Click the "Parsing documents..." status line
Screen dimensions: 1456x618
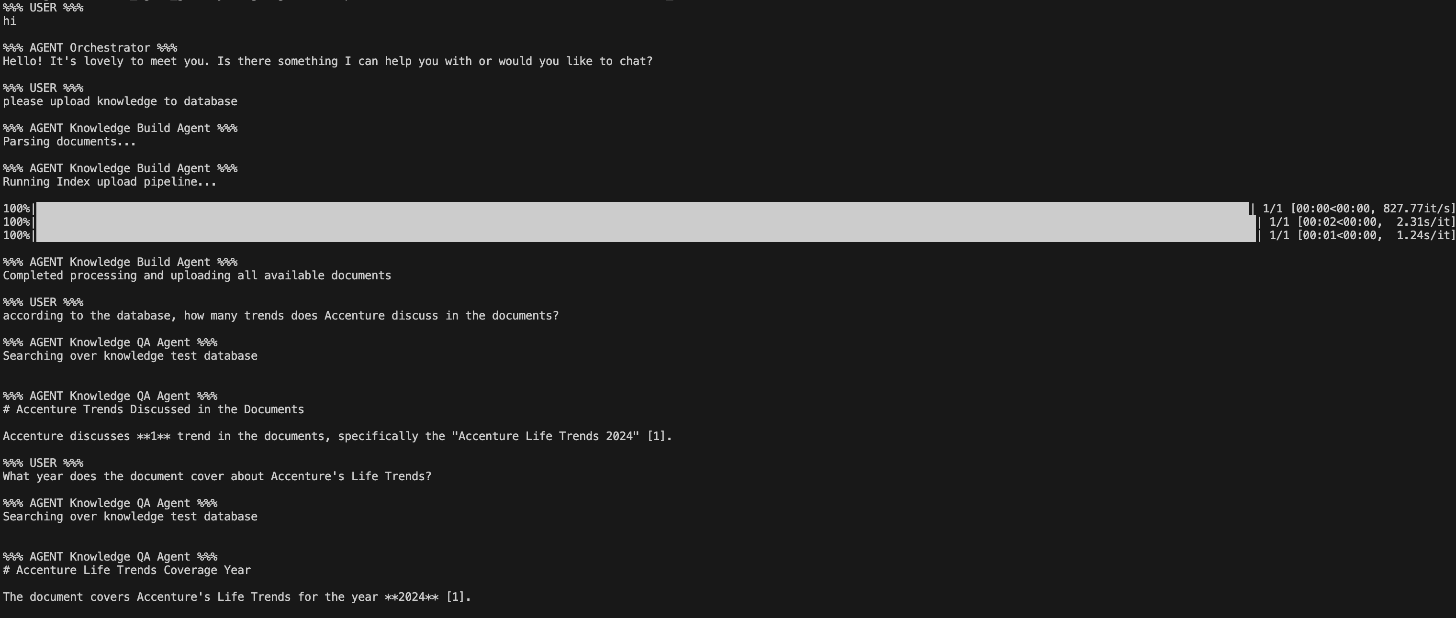(x=69, y=142)
